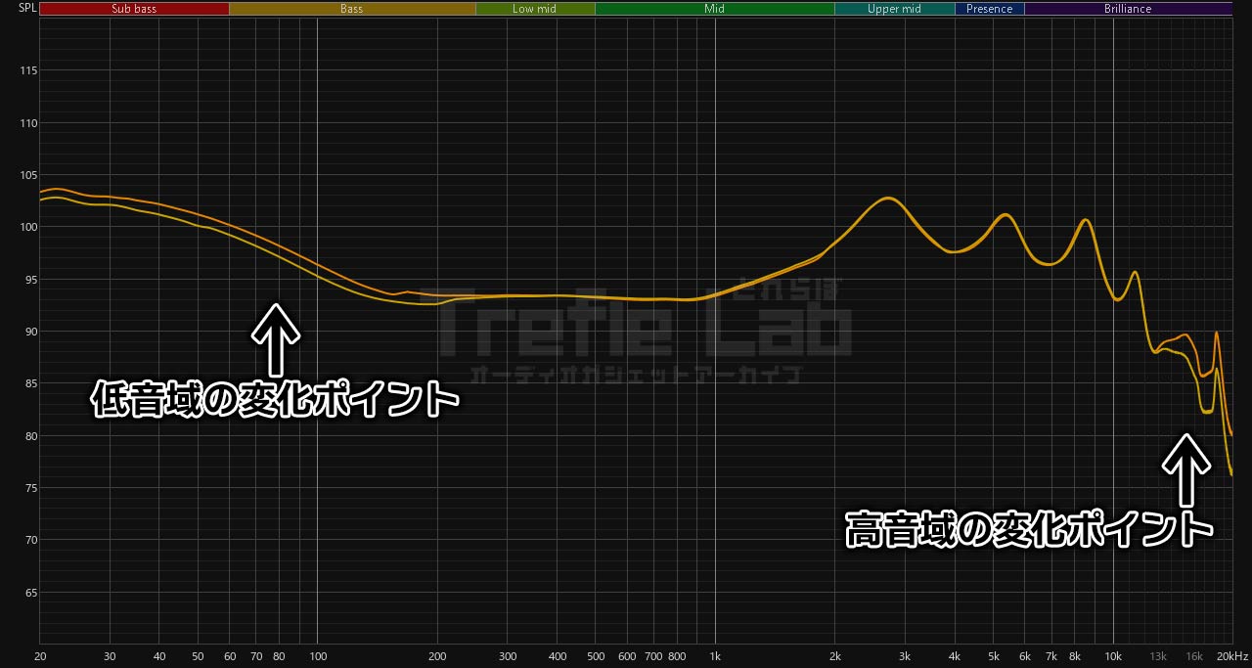Click the curve peak near 3k
1252x668 pixels.
coord(886,199)
